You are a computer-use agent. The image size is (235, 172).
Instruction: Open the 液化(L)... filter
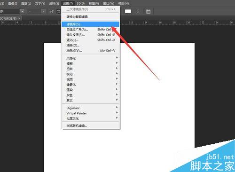click(91, 40)
